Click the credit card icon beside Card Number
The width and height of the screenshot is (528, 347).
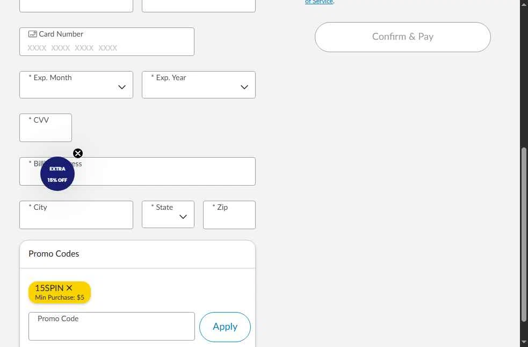pos(33,34)
